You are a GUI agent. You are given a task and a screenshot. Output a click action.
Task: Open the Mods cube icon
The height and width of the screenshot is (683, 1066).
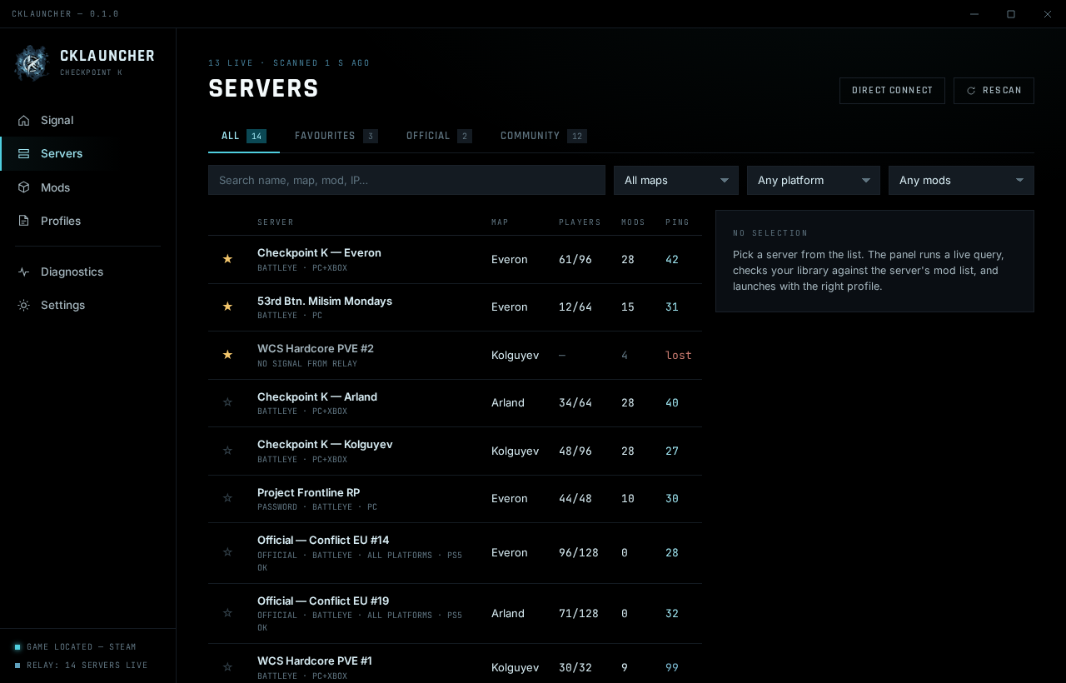tap(23, 187)
